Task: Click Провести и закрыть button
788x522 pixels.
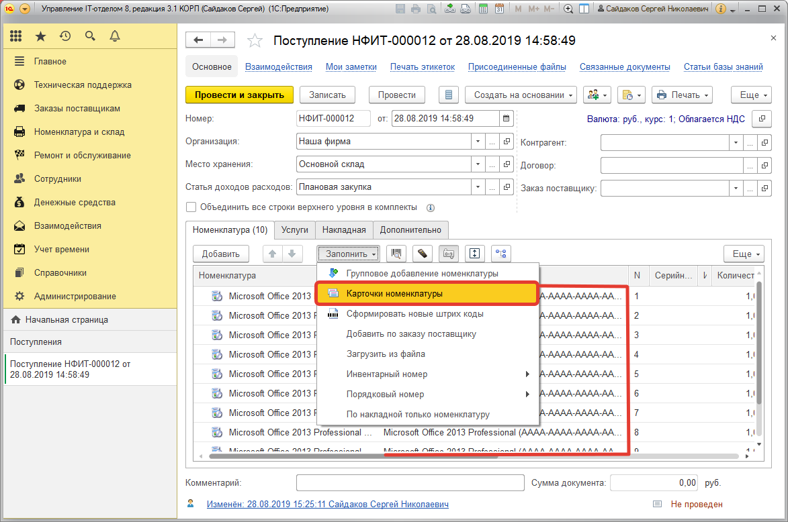Action: (x=239, y=95)
